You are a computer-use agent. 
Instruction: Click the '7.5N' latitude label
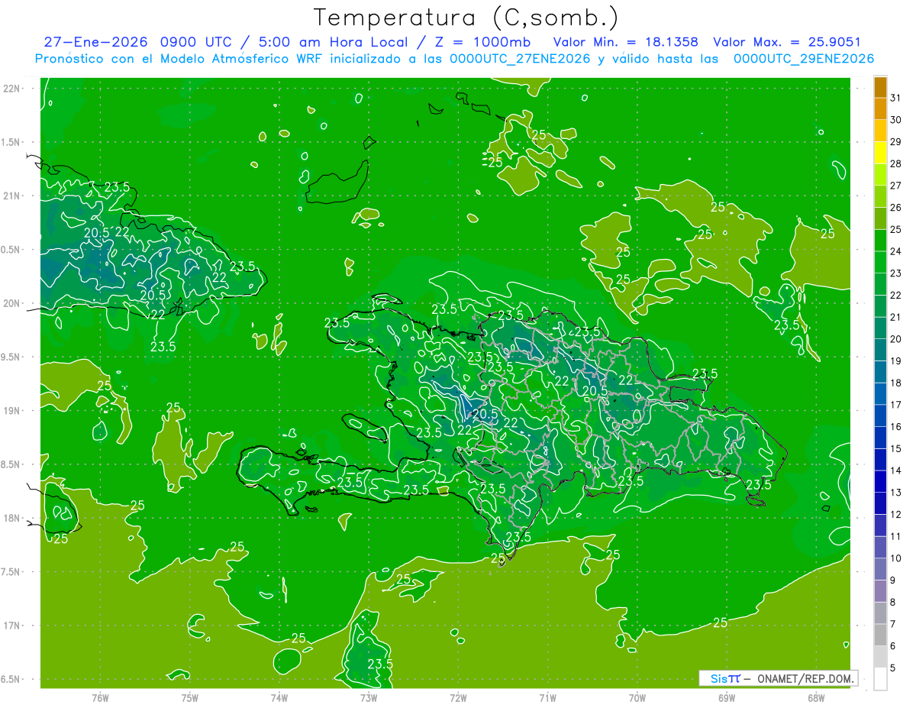coord(11,572)
